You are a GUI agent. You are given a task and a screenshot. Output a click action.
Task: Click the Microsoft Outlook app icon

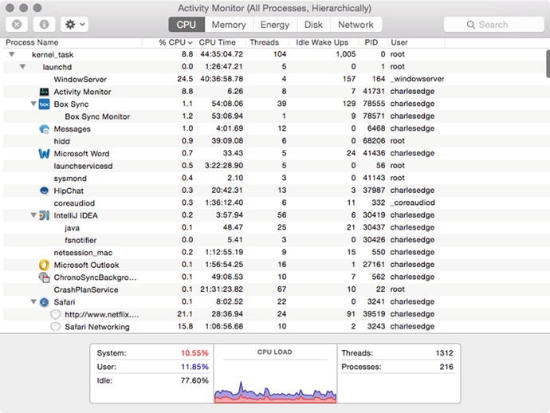pos(44,265)
